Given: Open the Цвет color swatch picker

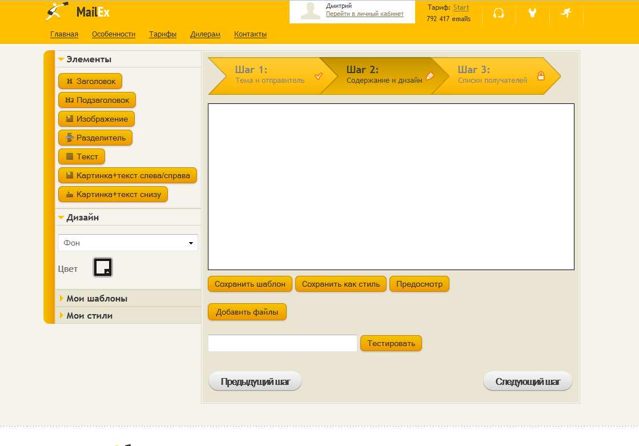Looking at the screenshot, I should (x=103, y=267).
